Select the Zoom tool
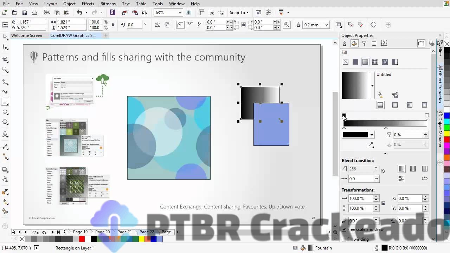This screenshot has width=450, height=253. pyautogui.click(x=5, y=70)
